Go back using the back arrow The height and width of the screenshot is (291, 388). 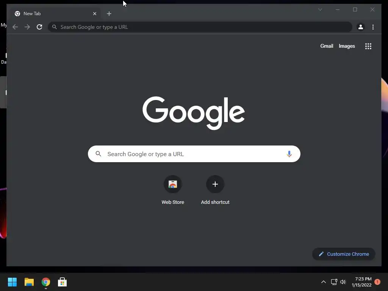[x=15, y=27]
